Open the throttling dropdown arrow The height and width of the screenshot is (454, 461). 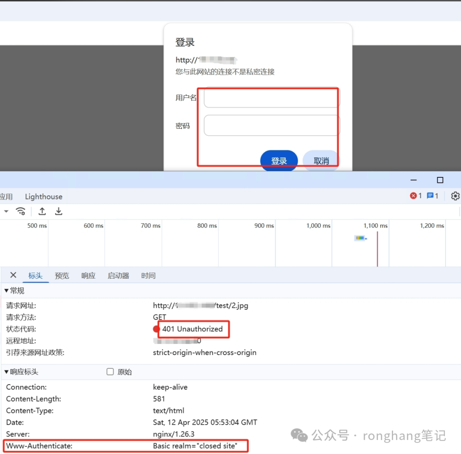point(6,211)
